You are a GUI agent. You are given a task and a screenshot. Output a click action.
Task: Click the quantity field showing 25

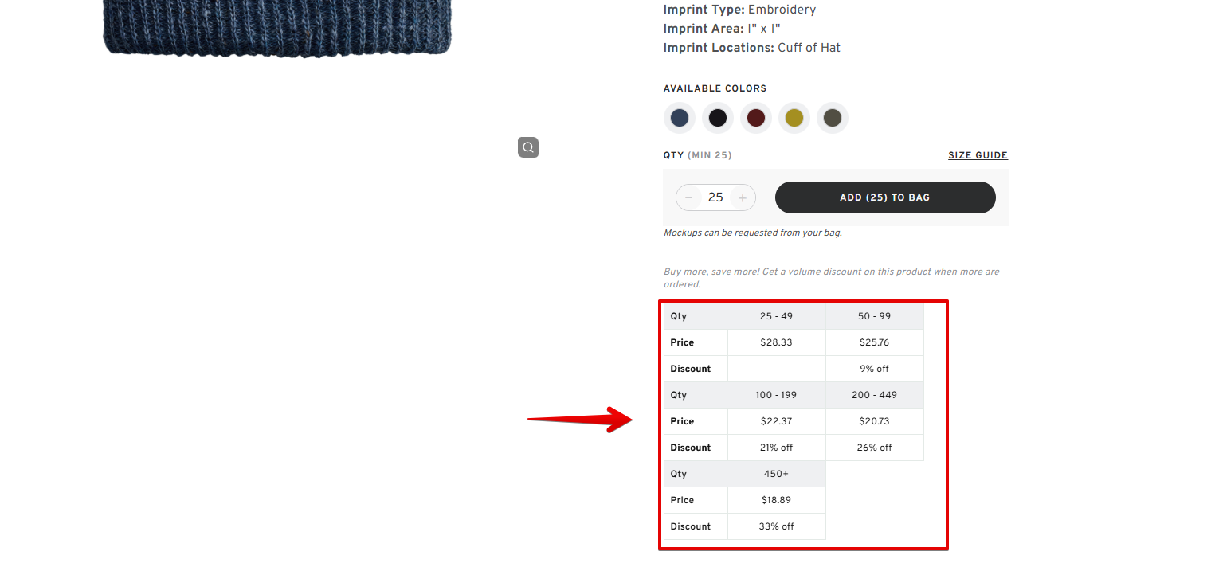(715, 197)
